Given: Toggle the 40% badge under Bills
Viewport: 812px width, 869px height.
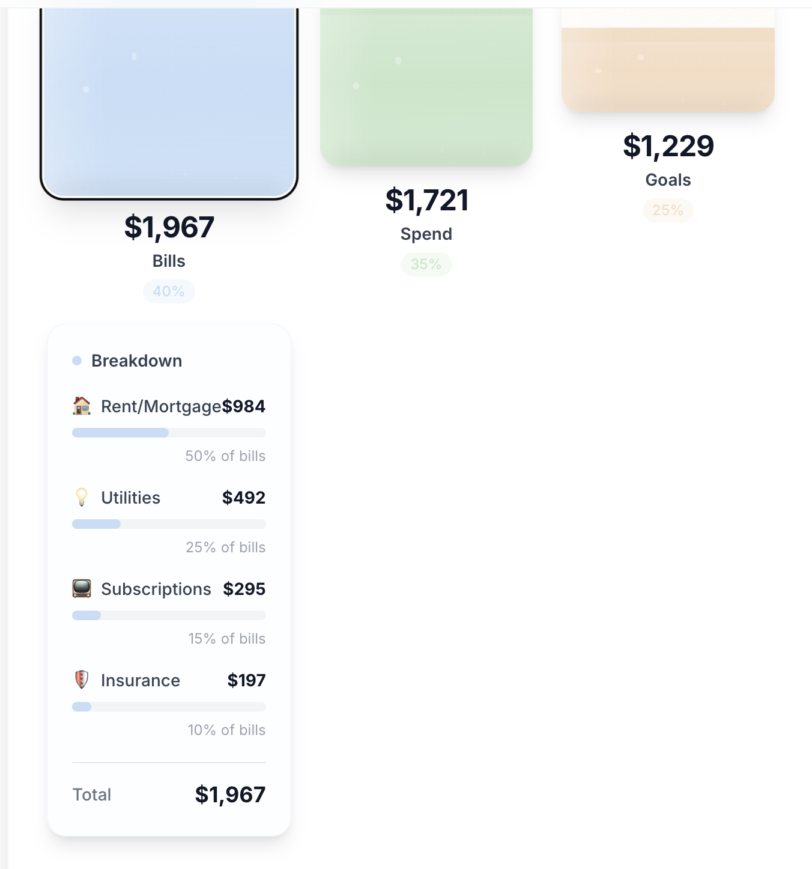Looking at the screenshot, I should [169, 291].
